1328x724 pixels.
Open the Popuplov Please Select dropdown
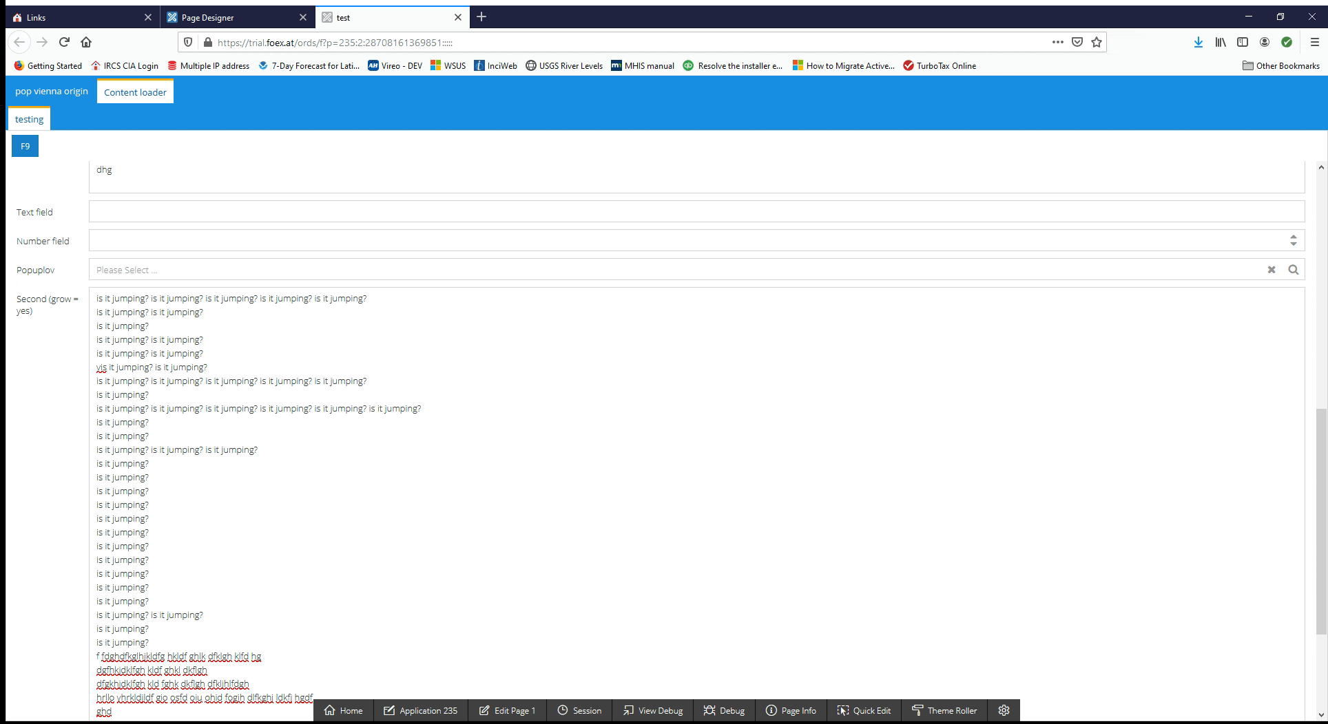point(675,270)
